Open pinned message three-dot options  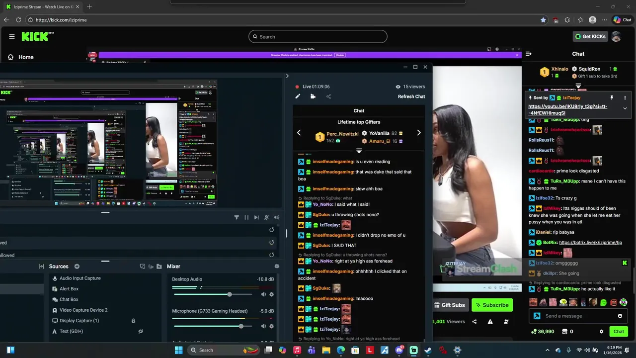click(625, 98)
